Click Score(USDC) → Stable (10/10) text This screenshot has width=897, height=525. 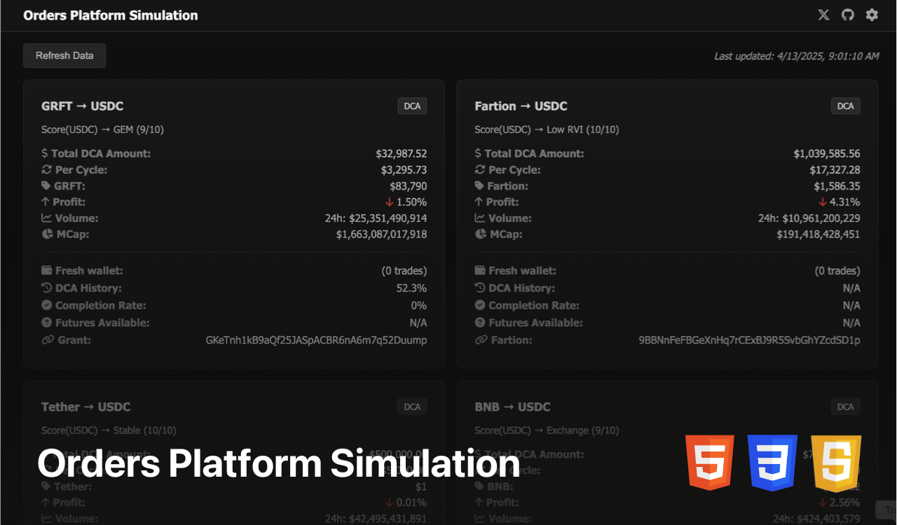pos(109,430)
